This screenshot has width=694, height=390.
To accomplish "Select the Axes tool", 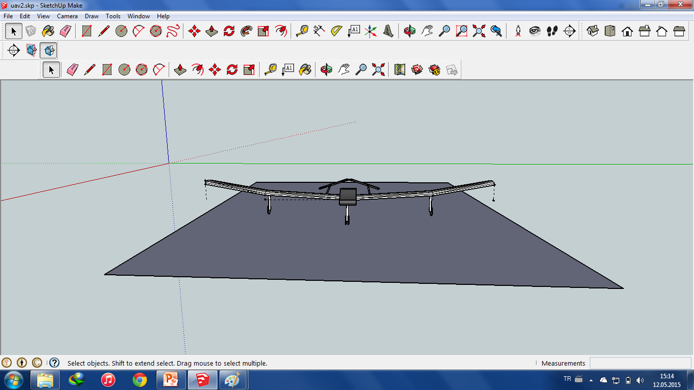I will 371,31.
